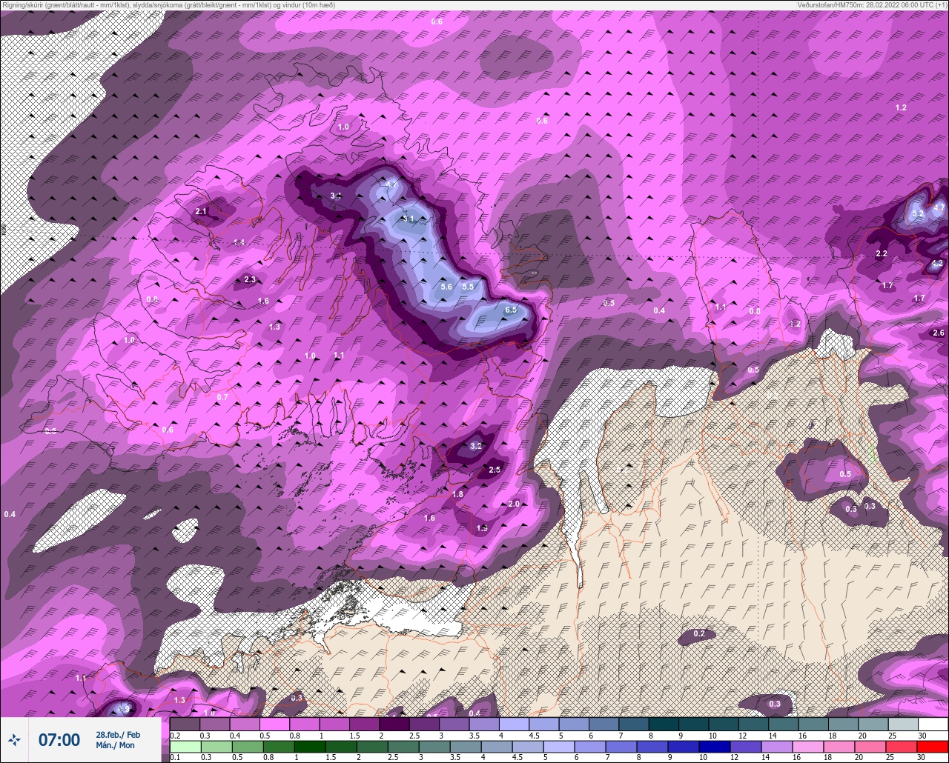This screenshot has height=763, width=949.
Task: Pick the white swatch labeled 25 in the upper legend
Action: click(903, 724)
